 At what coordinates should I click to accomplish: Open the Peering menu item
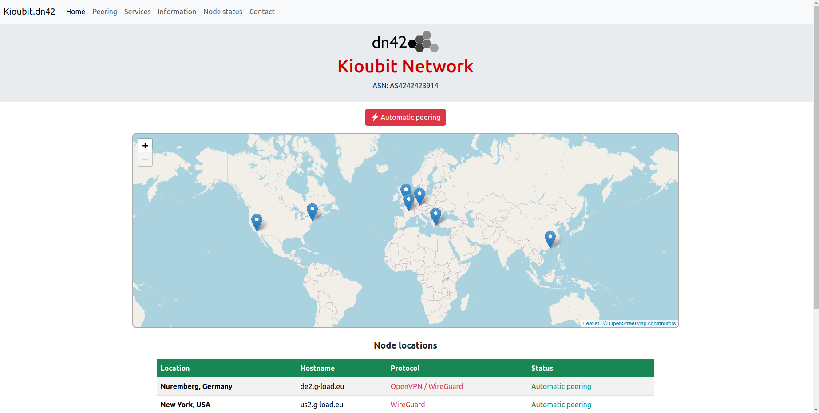point(105,12)
